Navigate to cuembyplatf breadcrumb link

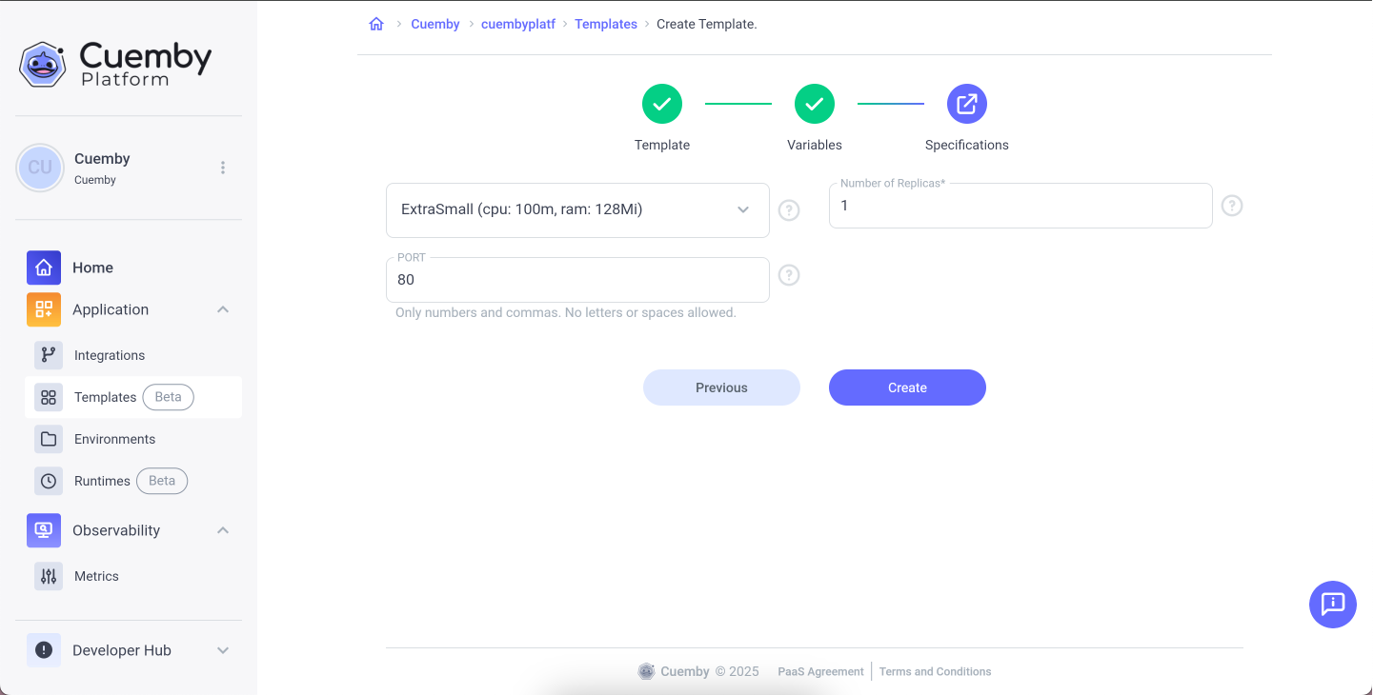coord(518,24)
